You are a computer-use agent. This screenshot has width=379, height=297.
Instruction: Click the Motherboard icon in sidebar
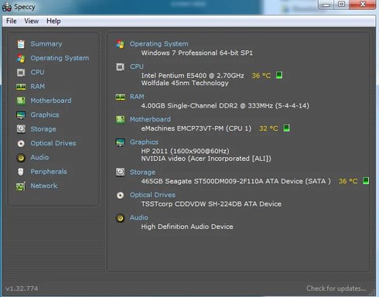[21, 101]
